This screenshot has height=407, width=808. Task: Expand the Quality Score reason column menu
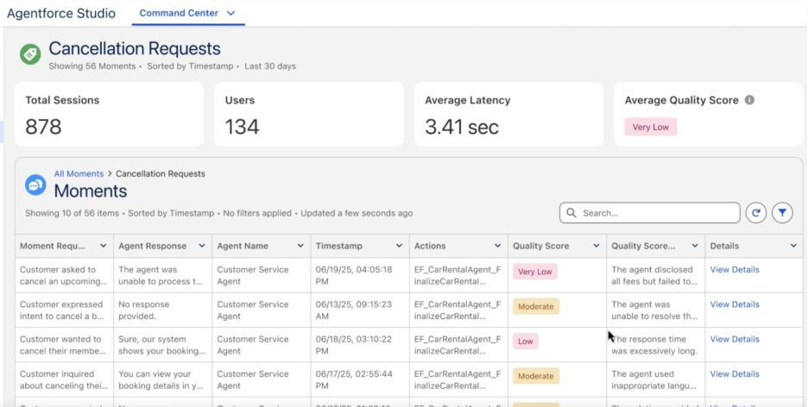[x=695, y=246]
